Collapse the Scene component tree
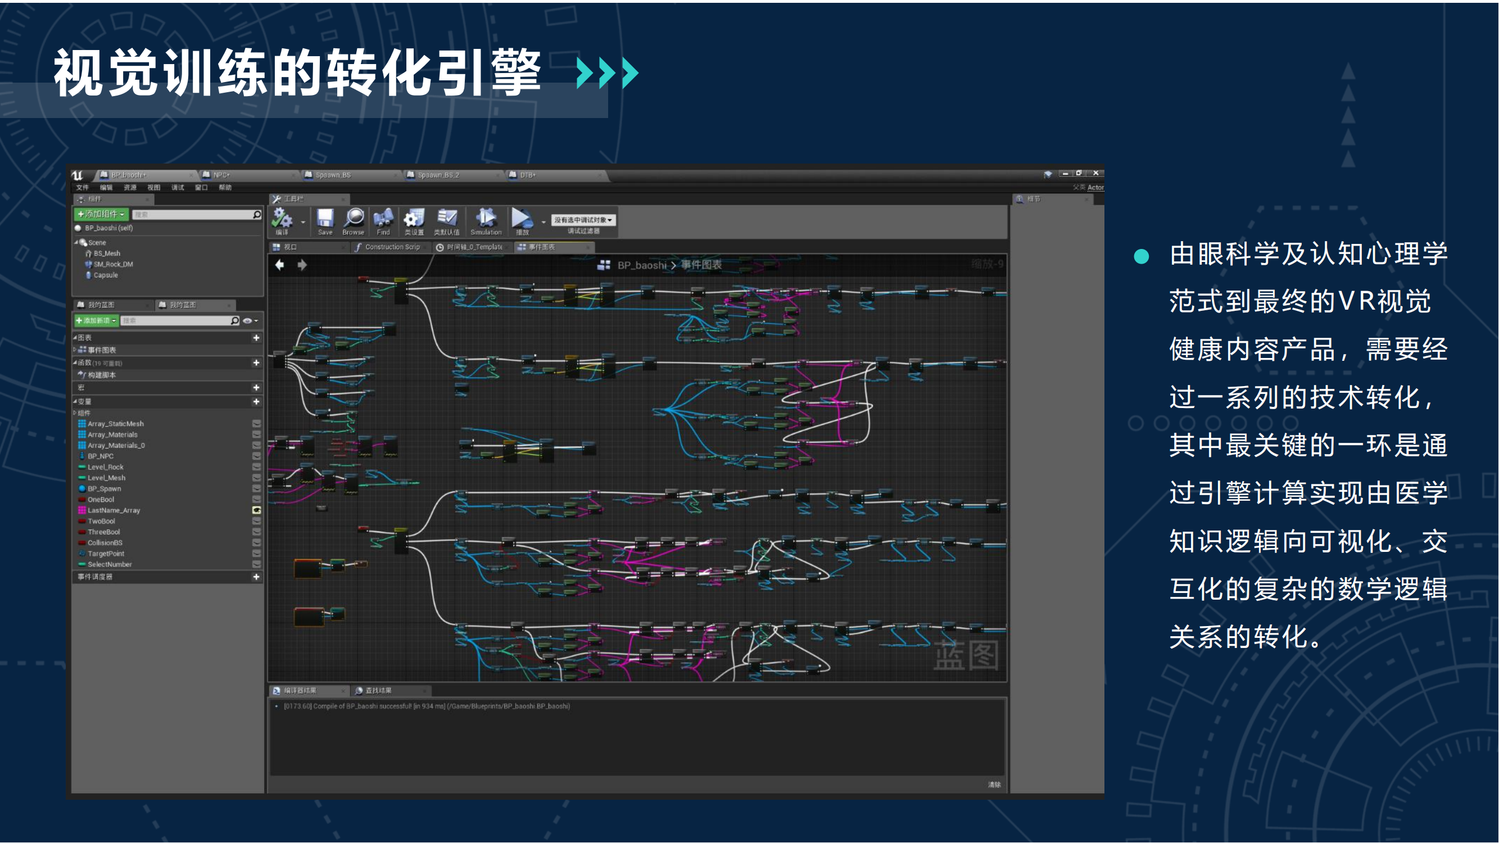 click(76, 242)
